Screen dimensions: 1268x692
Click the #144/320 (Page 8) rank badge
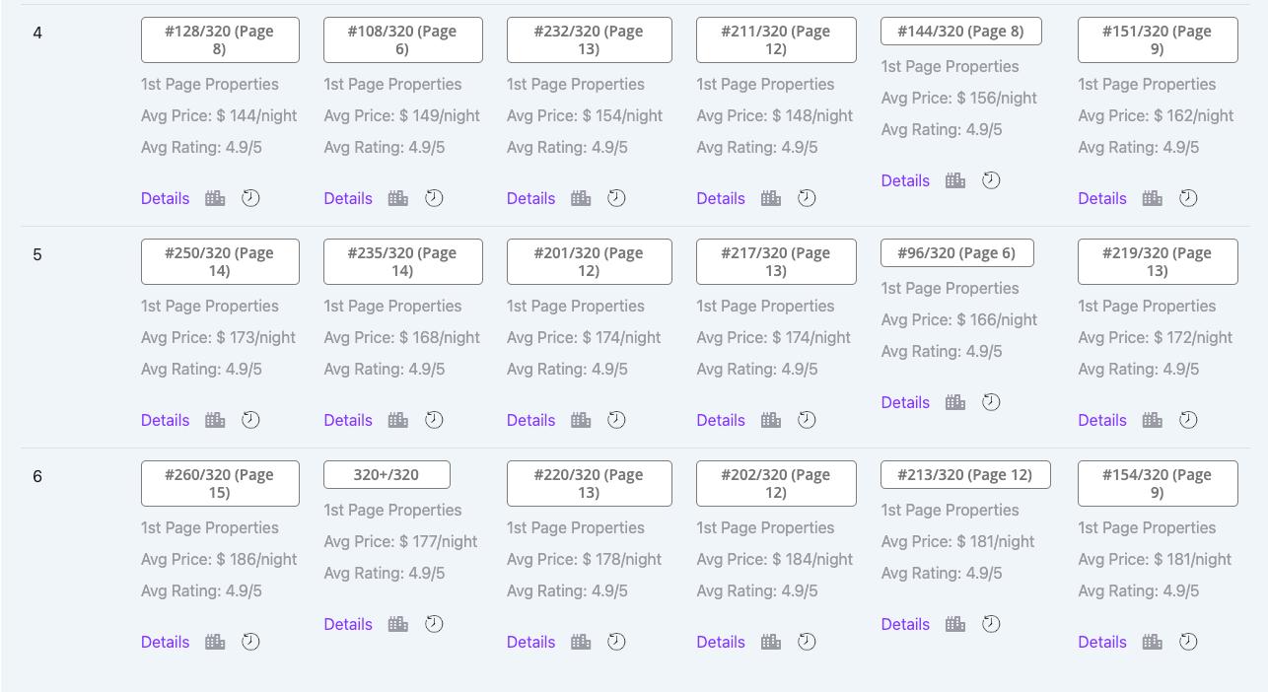[960, 32]
